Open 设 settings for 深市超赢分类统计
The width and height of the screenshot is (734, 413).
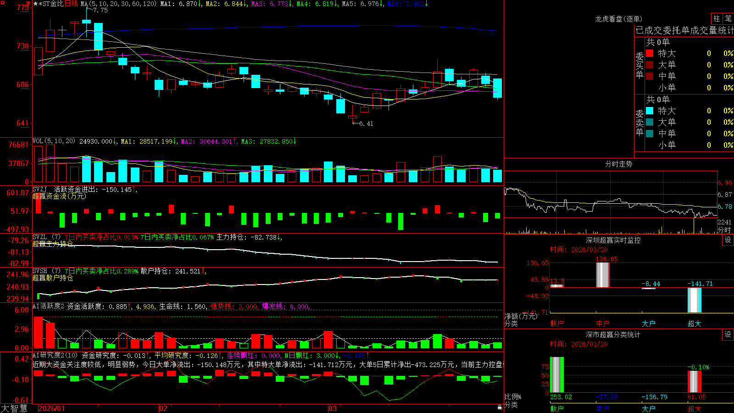[x=728, y=335]
